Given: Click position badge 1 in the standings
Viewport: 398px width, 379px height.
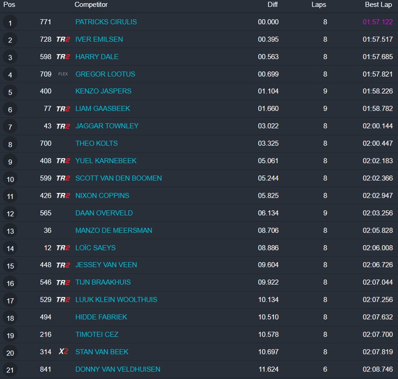Looking at the screenshot, I should point(10,23).
